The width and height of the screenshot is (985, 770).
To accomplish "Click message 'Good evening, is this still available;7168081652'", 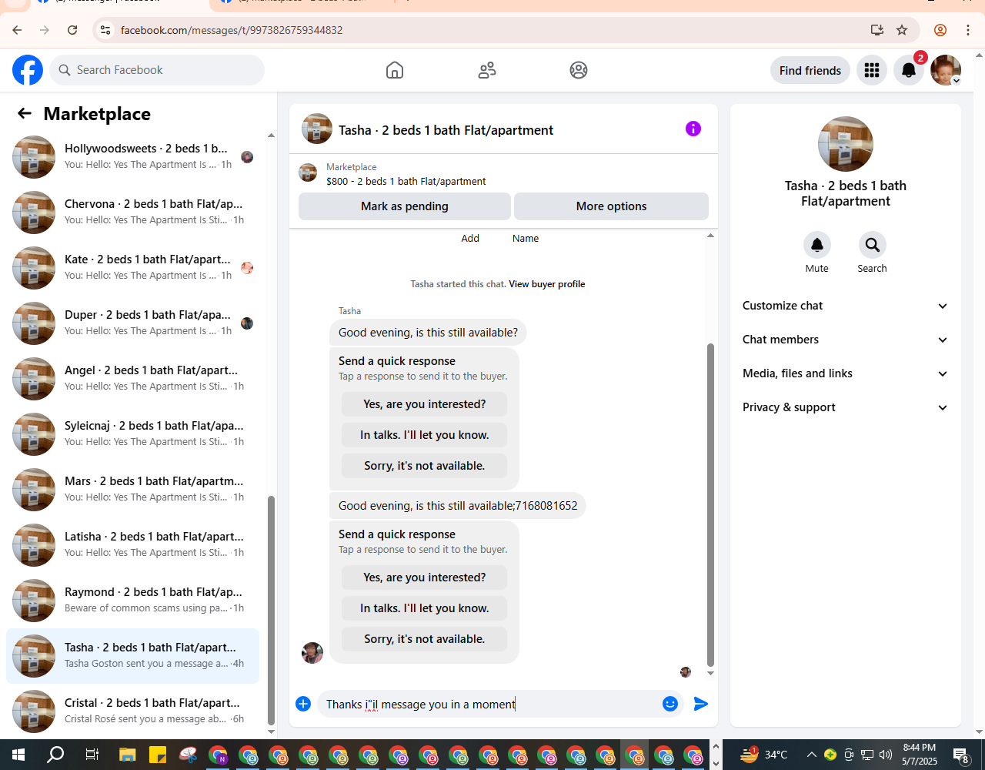I will (458, 506).
